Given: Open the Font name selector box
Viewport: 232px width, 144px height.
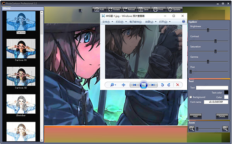Looking at the screenshot, I should [x=216, y=102].
